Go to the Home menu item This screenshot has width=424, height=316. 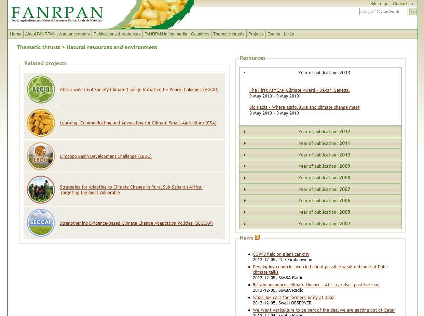pyautogui.click(x=16, y=34)
